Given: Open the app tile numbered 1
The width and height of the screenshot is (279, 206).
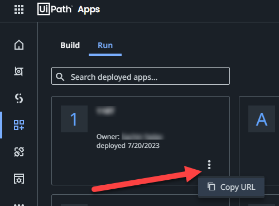Looking at the screenshot, I should [74, 119].
